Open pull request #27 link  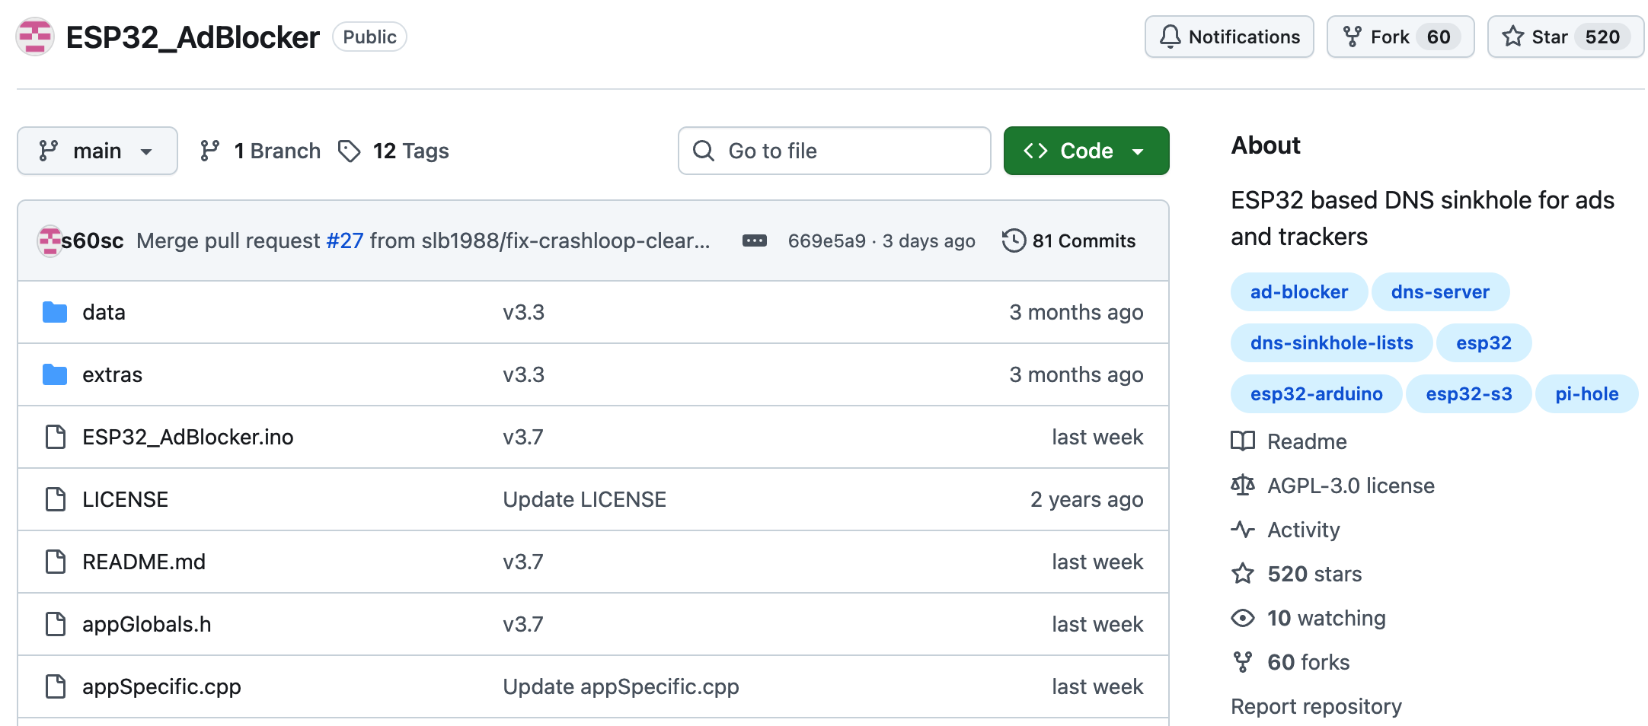click(345, 240)
